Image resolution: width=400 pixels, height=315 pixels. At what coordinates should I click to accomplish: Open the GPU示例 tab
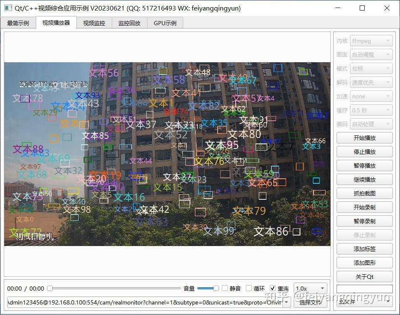(165, 23)
